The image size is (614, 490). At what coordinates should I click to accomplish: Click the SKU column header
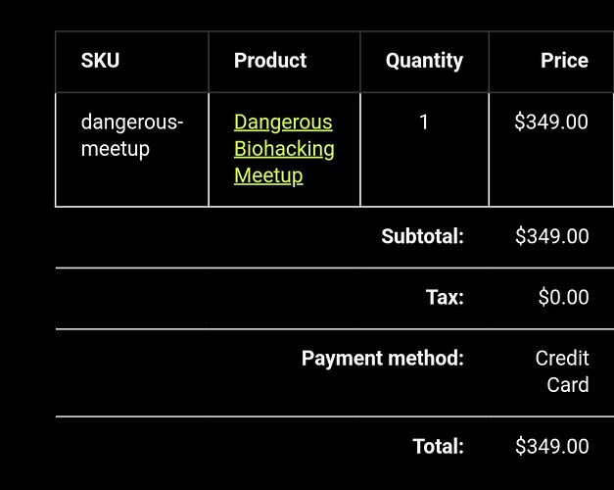(x=100, y=61)
